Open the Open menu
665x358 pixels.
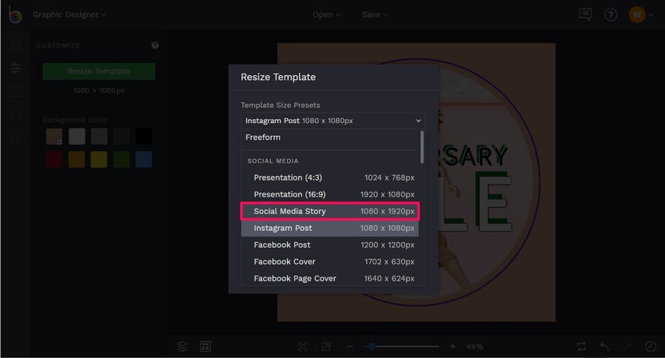click(326, 15)
